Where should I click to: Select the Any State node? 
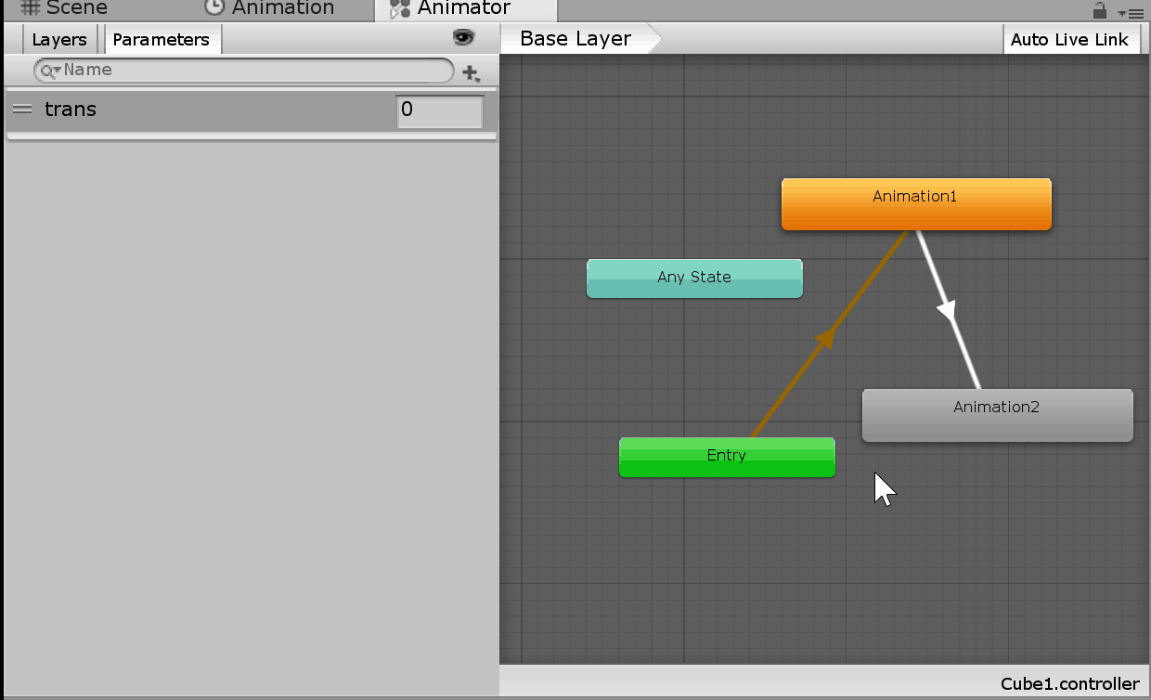(693, 279)
